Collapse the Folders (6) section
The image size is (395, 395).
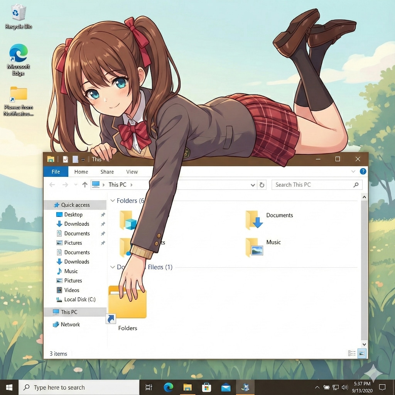pos(112,201)
